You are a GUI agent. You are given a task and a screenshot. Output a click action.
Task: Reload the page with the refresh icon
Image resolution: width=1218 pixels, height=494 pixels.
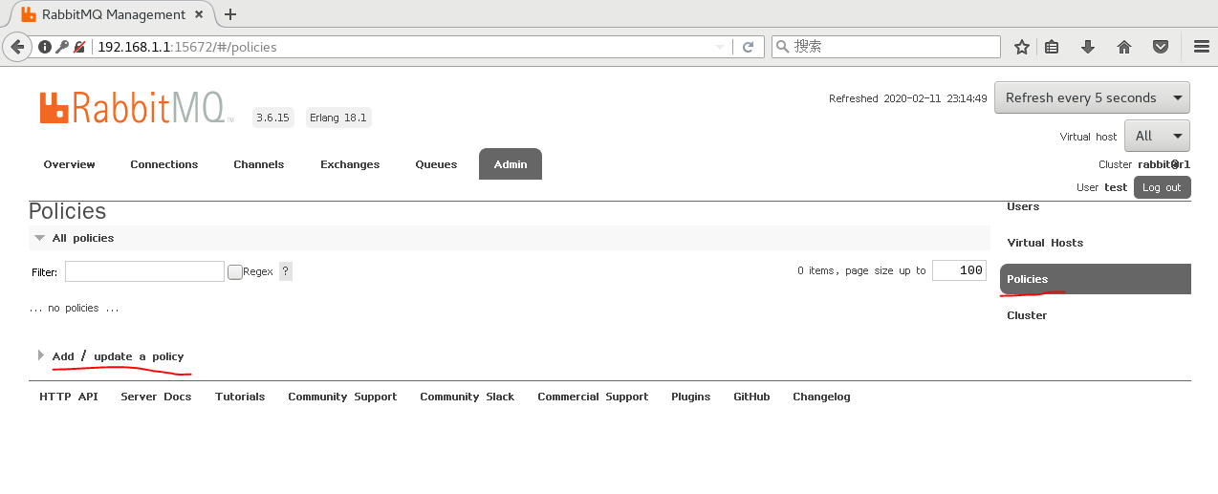[748, 47]
